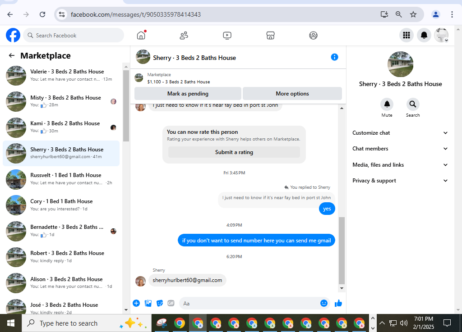Open Windows Start button

coord(11,323)
